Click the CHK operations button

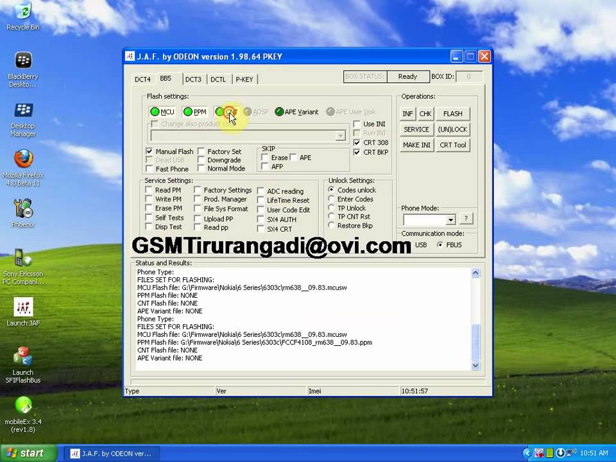[425, 114]
